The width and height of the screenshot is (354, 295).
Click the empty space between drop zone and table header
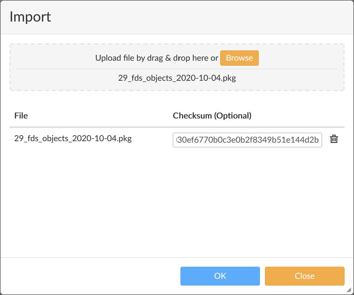click(177, 99)
